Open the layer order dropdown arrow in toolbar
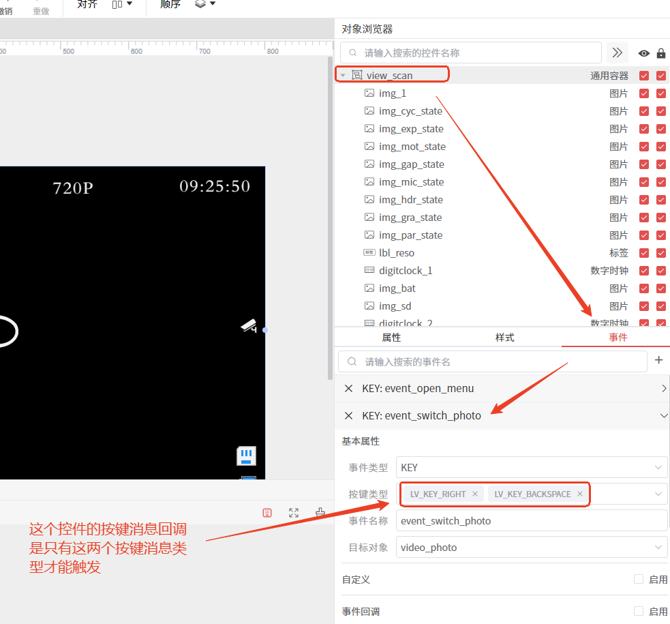 [x=213, y=3]
